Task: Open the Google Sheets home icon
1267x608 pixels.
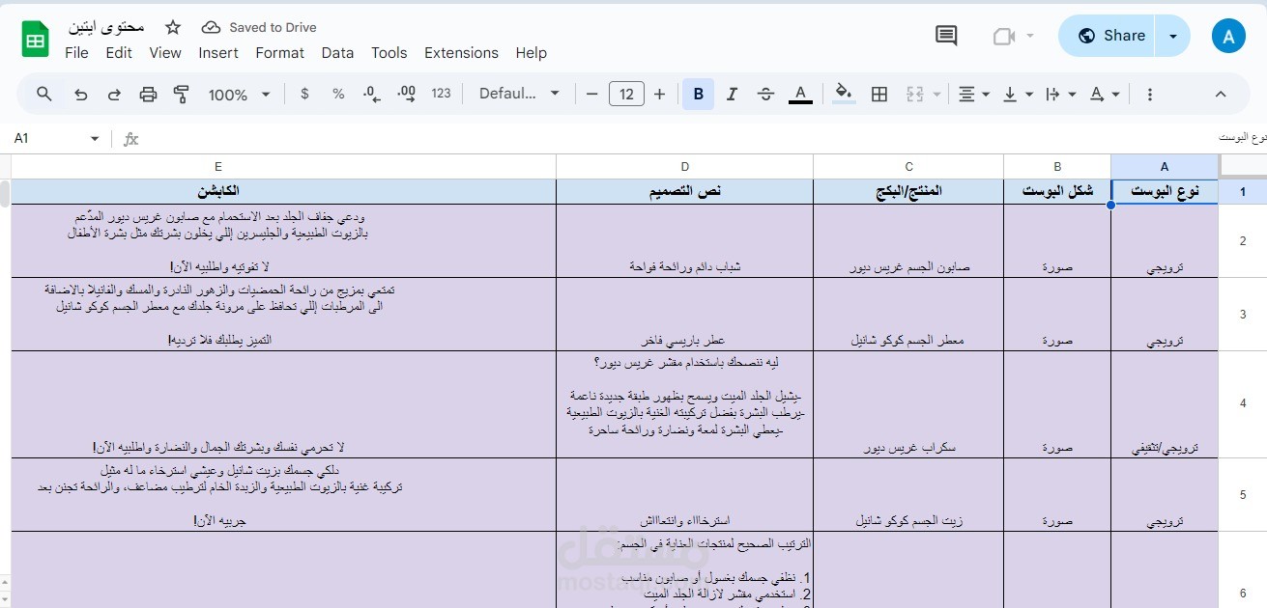Action: pos(36,39)
